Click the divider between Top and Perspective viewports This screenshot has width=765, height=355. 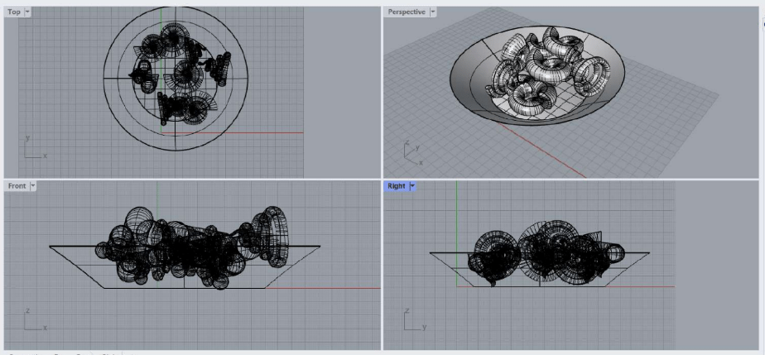pyautogui.click(x=381, y=91)
